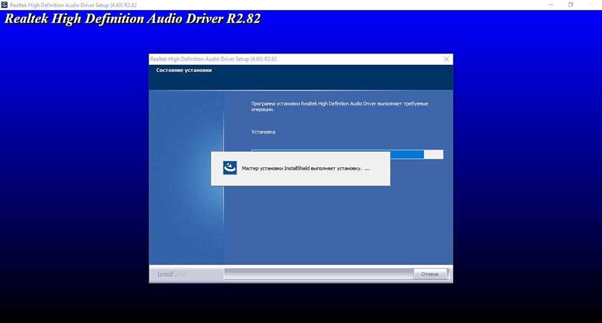602x323 pixels.
Task: Click the Realtek installer icon in the title bar
Action: [x=5, y=4]
